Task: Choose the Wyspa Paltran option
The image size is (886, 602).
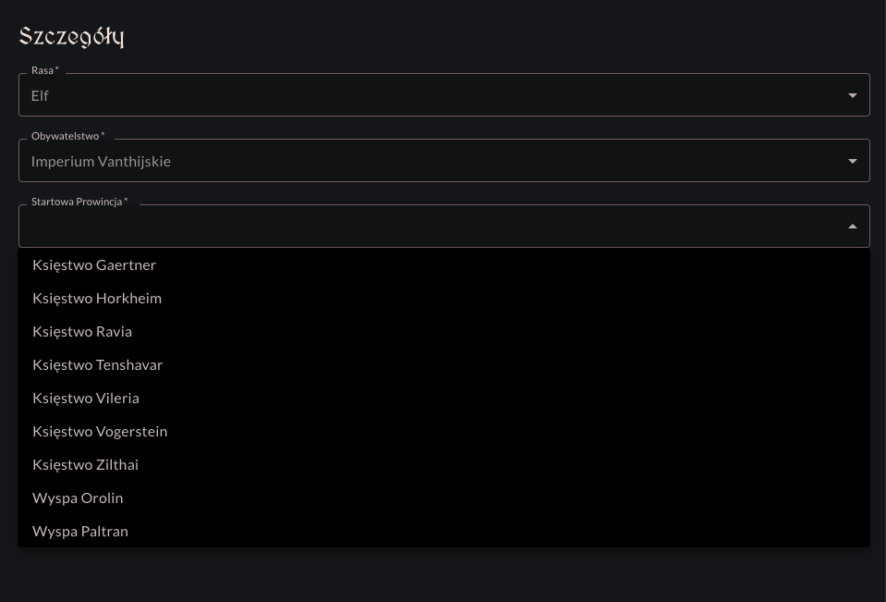Action: pyautogui.click(x=444, y=532)
